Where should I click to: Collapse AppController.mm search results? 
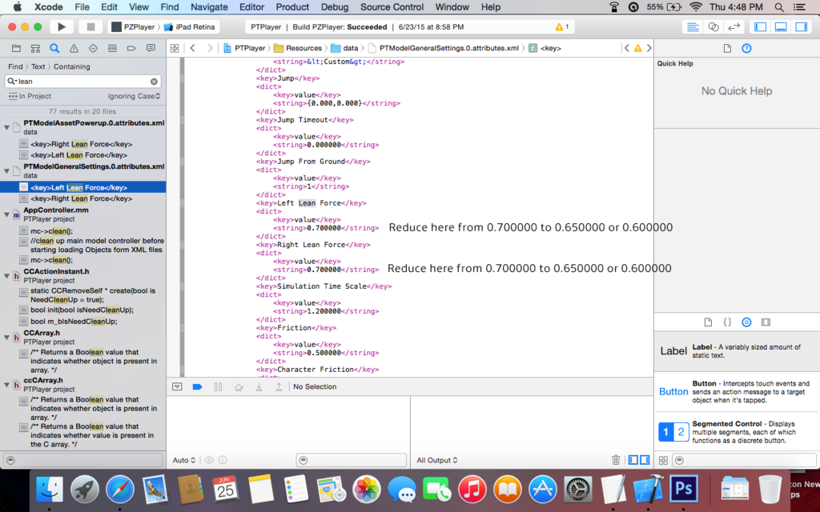point(6,214)
